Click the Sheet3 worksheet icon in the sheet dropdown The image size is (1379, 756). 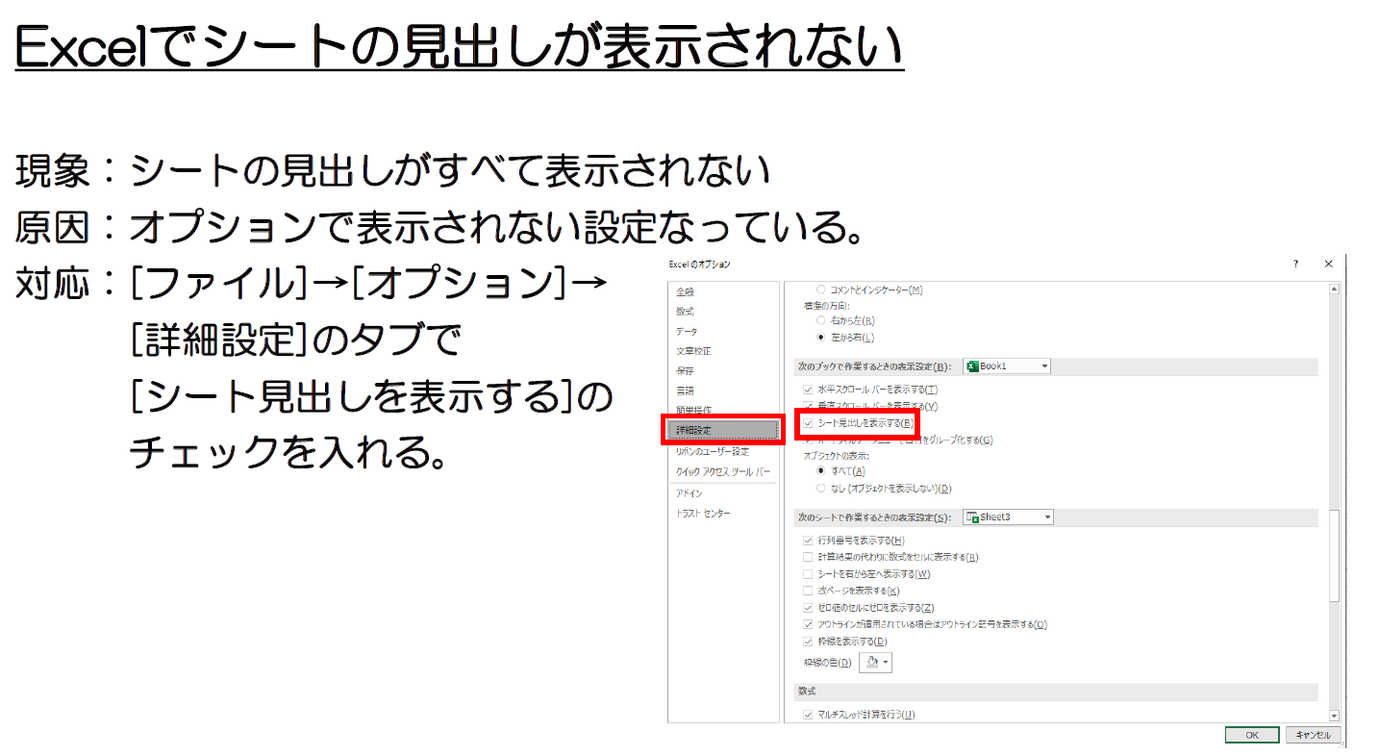click(972, 517)
